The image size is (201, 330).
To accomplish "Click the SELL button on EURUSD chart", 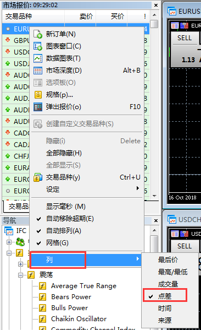I will coord(185,38).
